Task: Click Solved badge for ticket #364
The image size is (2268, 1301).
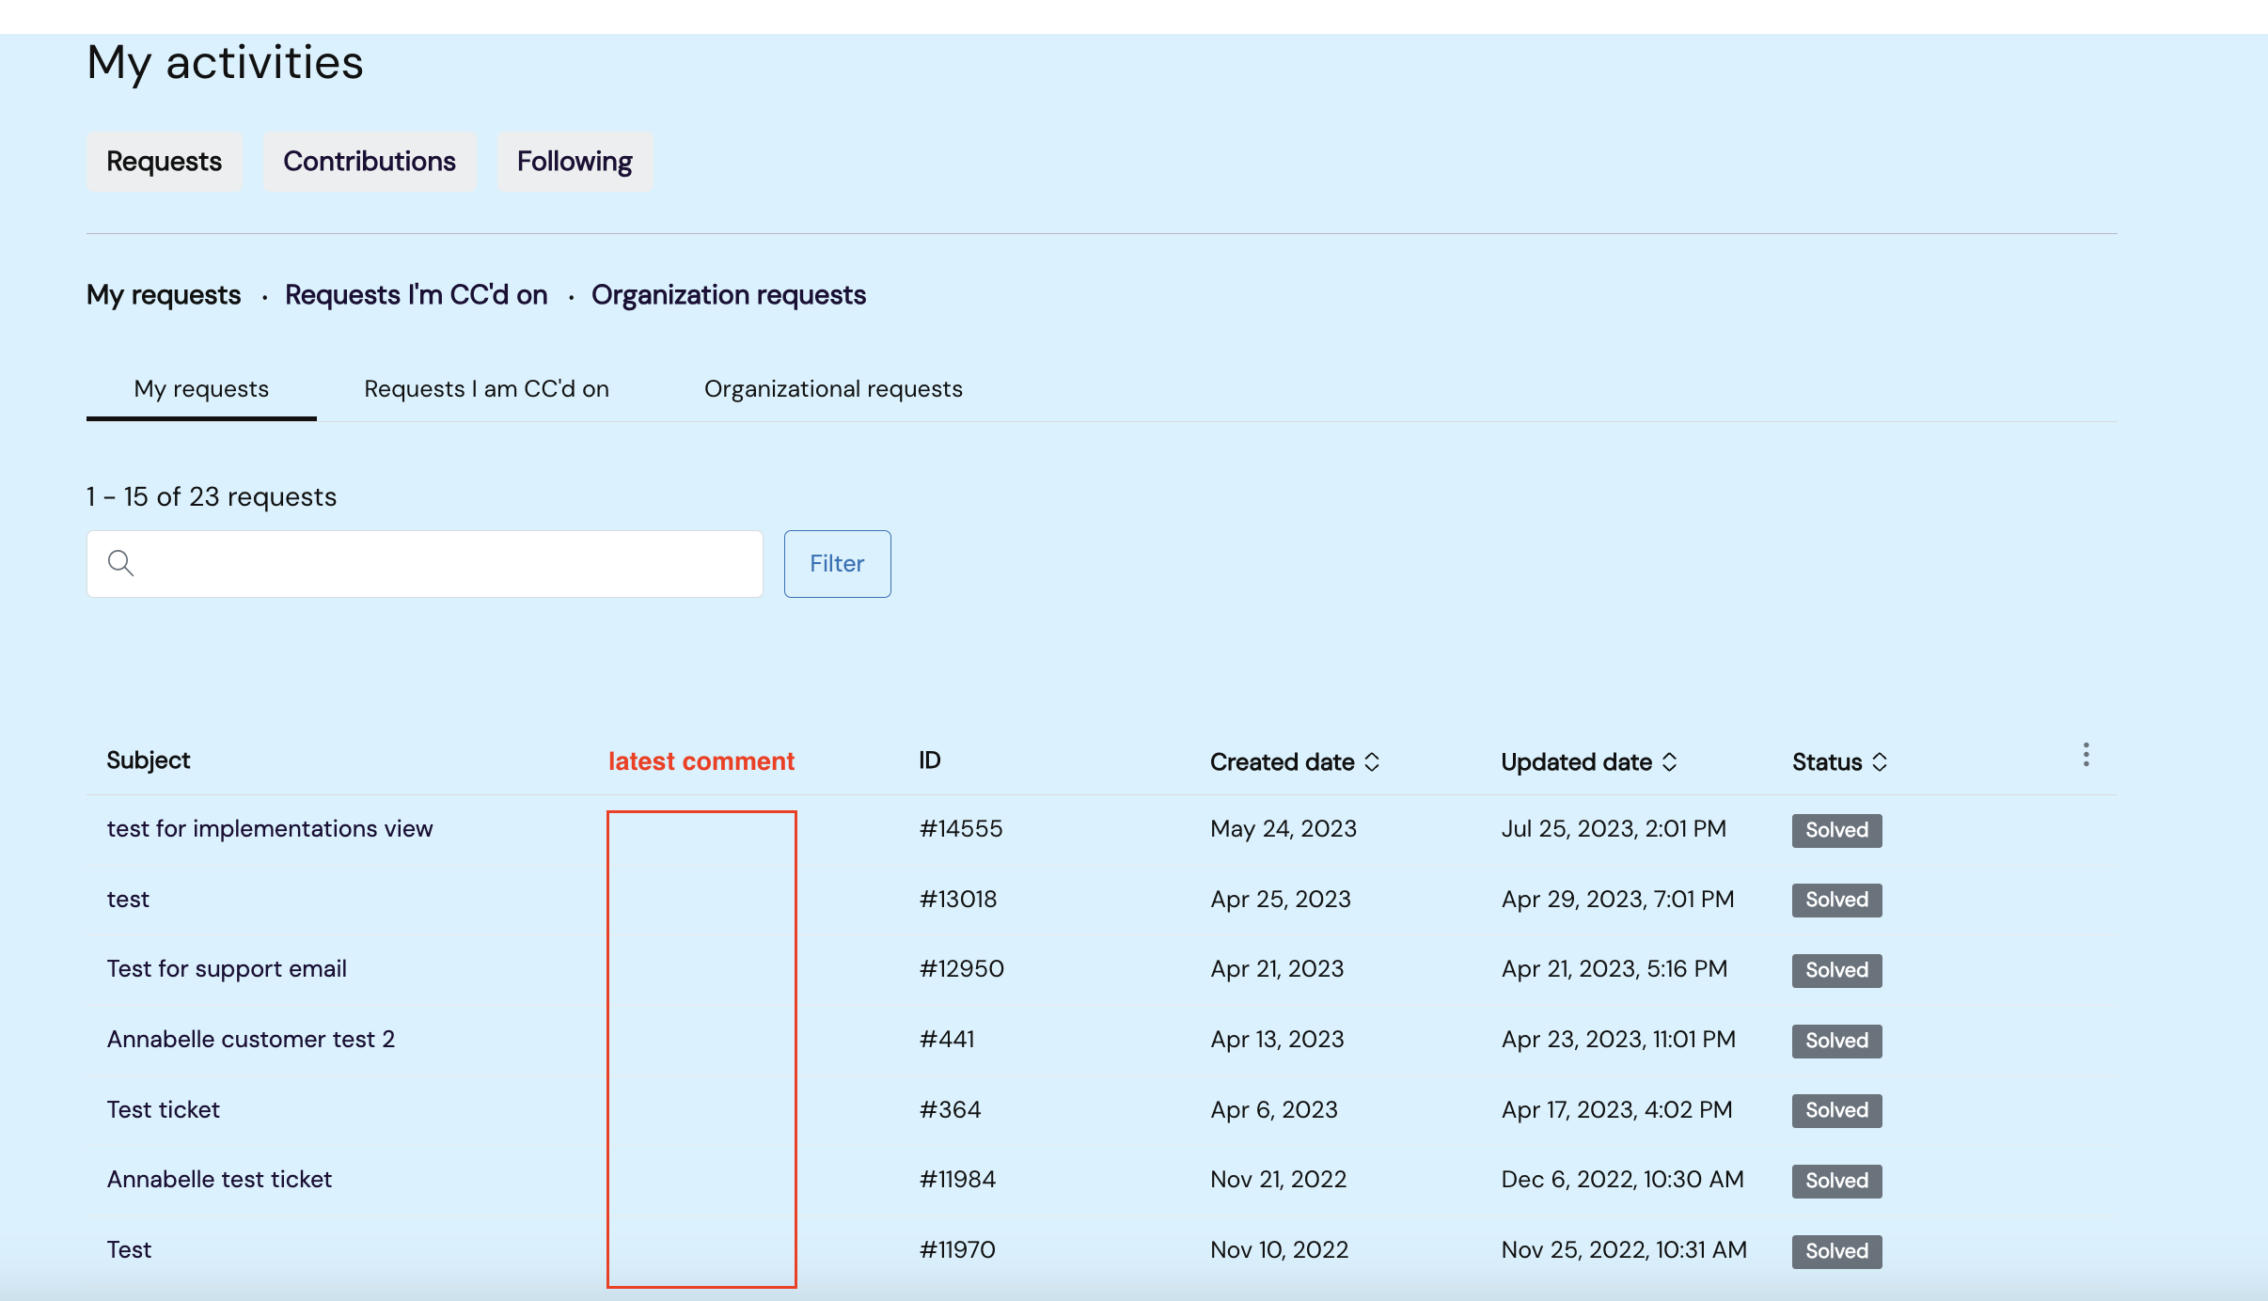Action: point(1835,1110)
